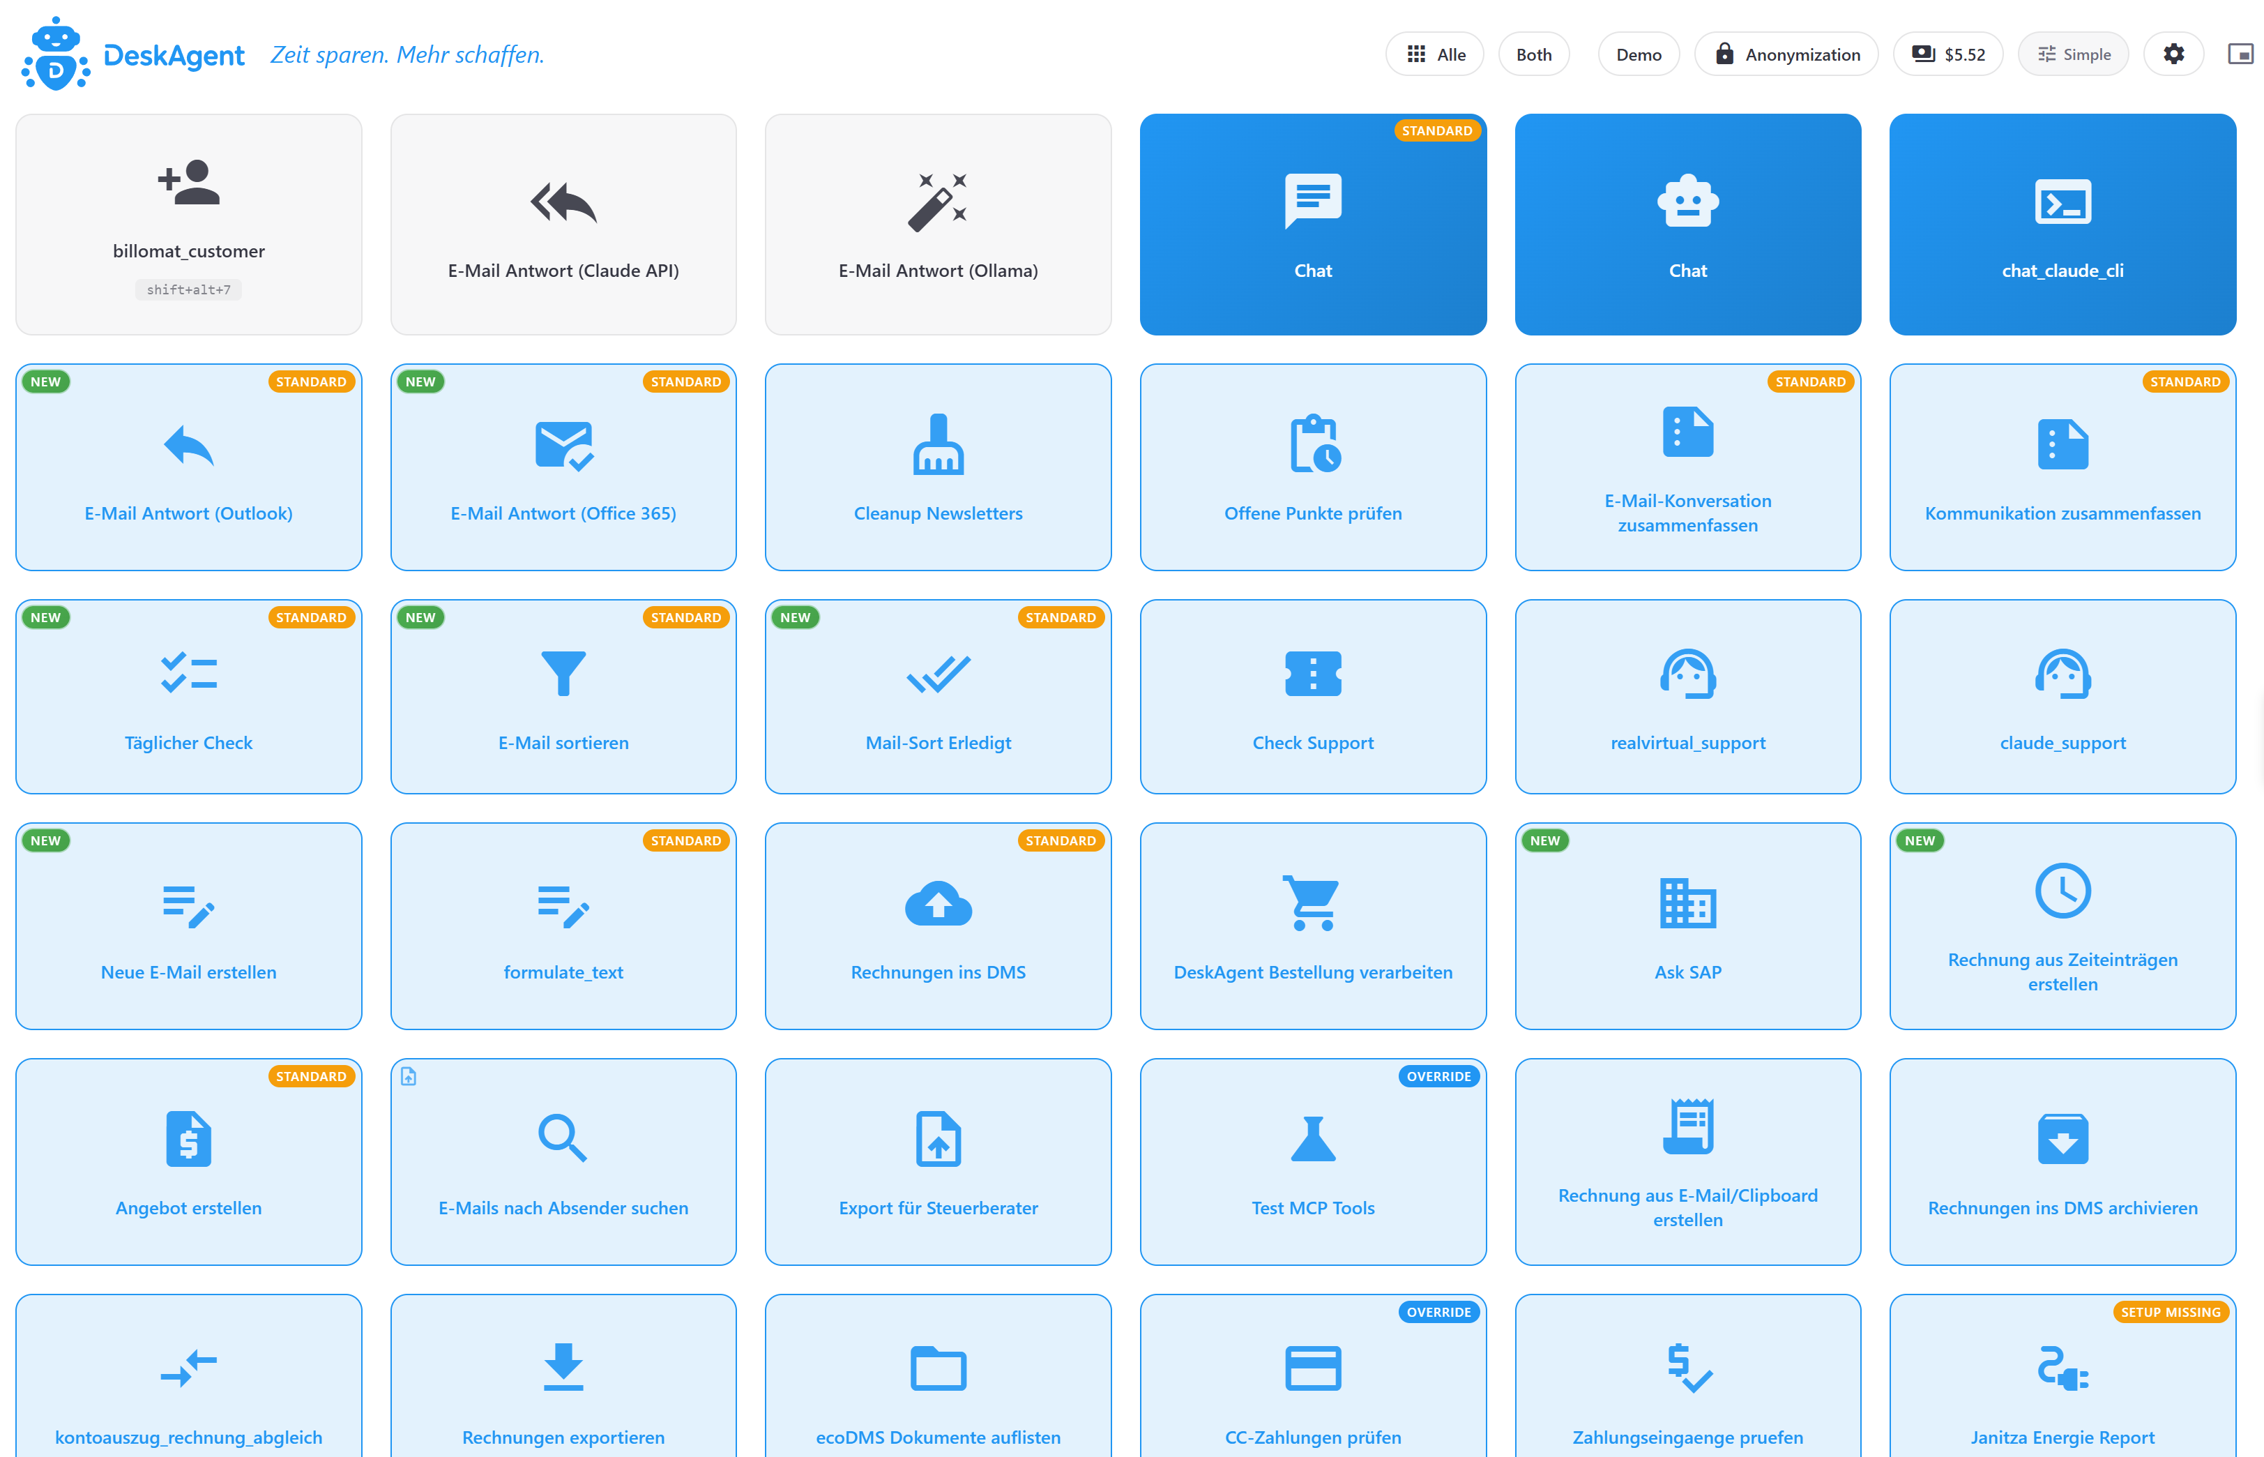
Task: Click the Ask SAP building icon
Action: [x=1687, y=903]
